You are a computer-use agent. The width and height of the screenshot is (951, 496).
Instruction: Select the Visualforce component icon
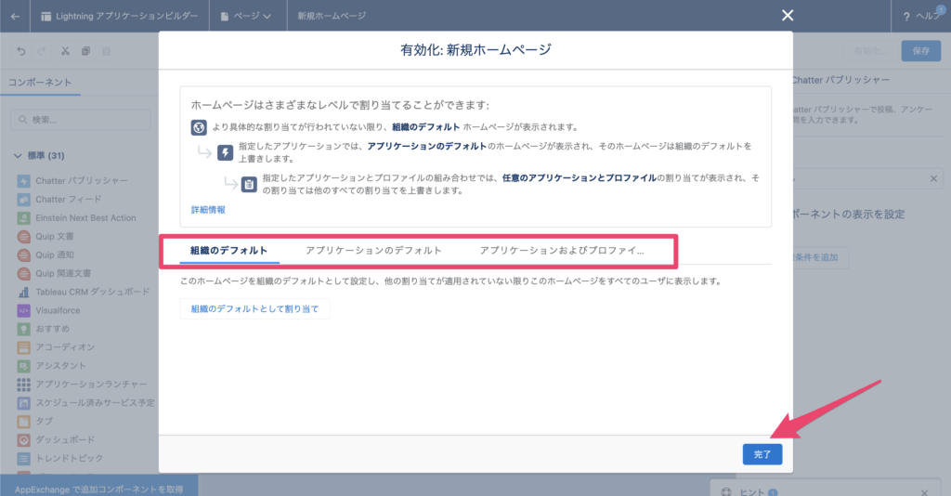[x=24, y=310]
